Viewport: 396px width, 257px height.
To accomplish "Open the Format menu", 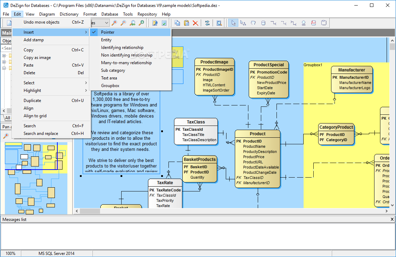I will click(90, 14).
